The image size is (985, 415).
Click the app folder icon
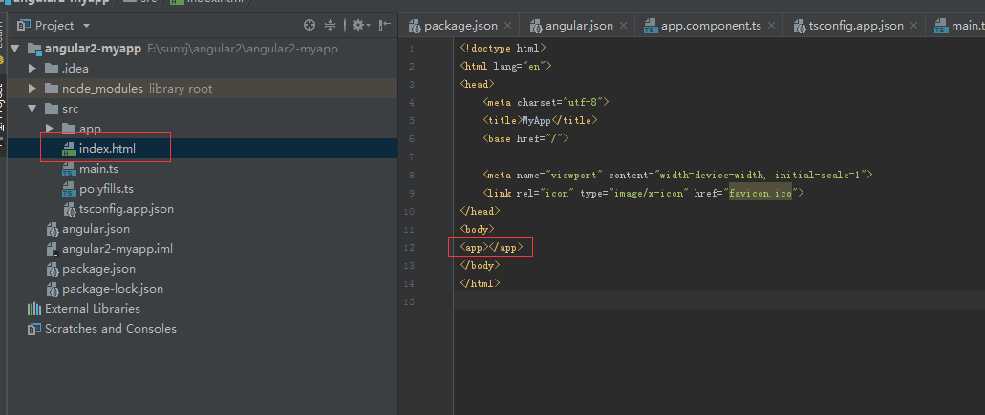coord(69,129)
